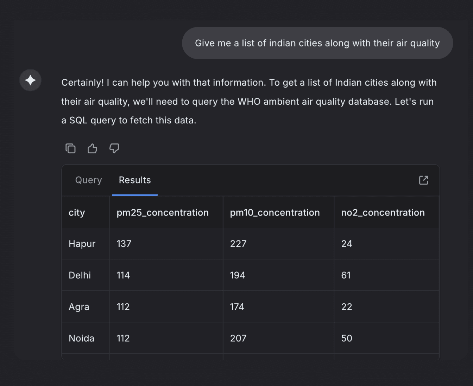
Task: Click the thumbs up feedback icon
Action: [92, 148]
